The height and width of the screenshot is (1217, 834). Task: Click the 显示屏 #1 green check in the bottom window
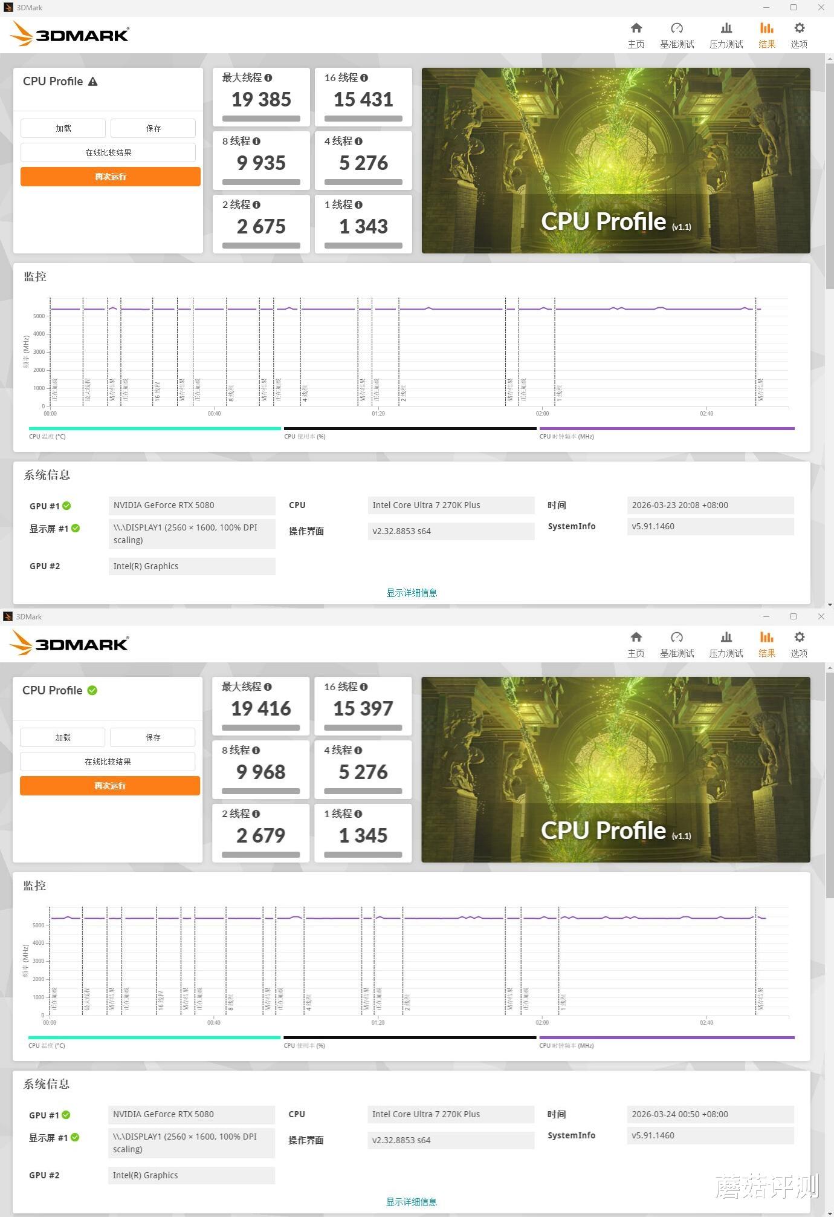pos(75,1137)
